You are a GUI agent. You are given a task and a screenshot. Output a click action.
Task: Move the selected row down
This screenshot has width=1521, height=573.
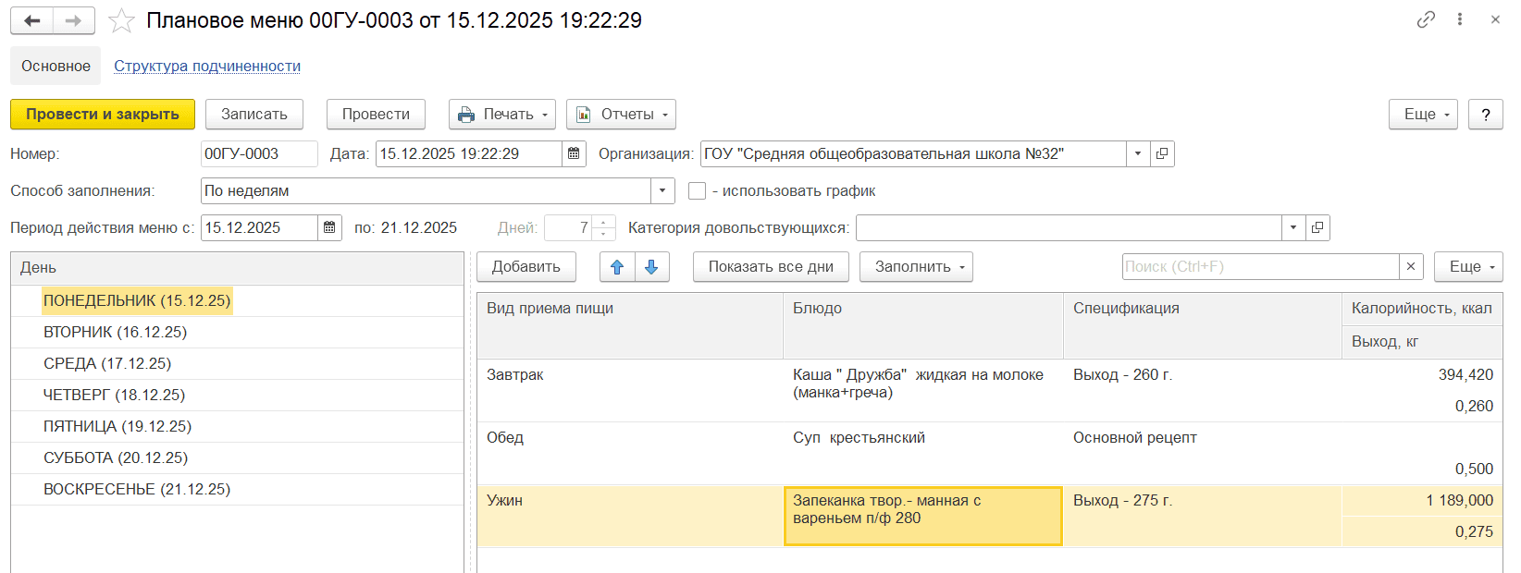click(651, 267)
